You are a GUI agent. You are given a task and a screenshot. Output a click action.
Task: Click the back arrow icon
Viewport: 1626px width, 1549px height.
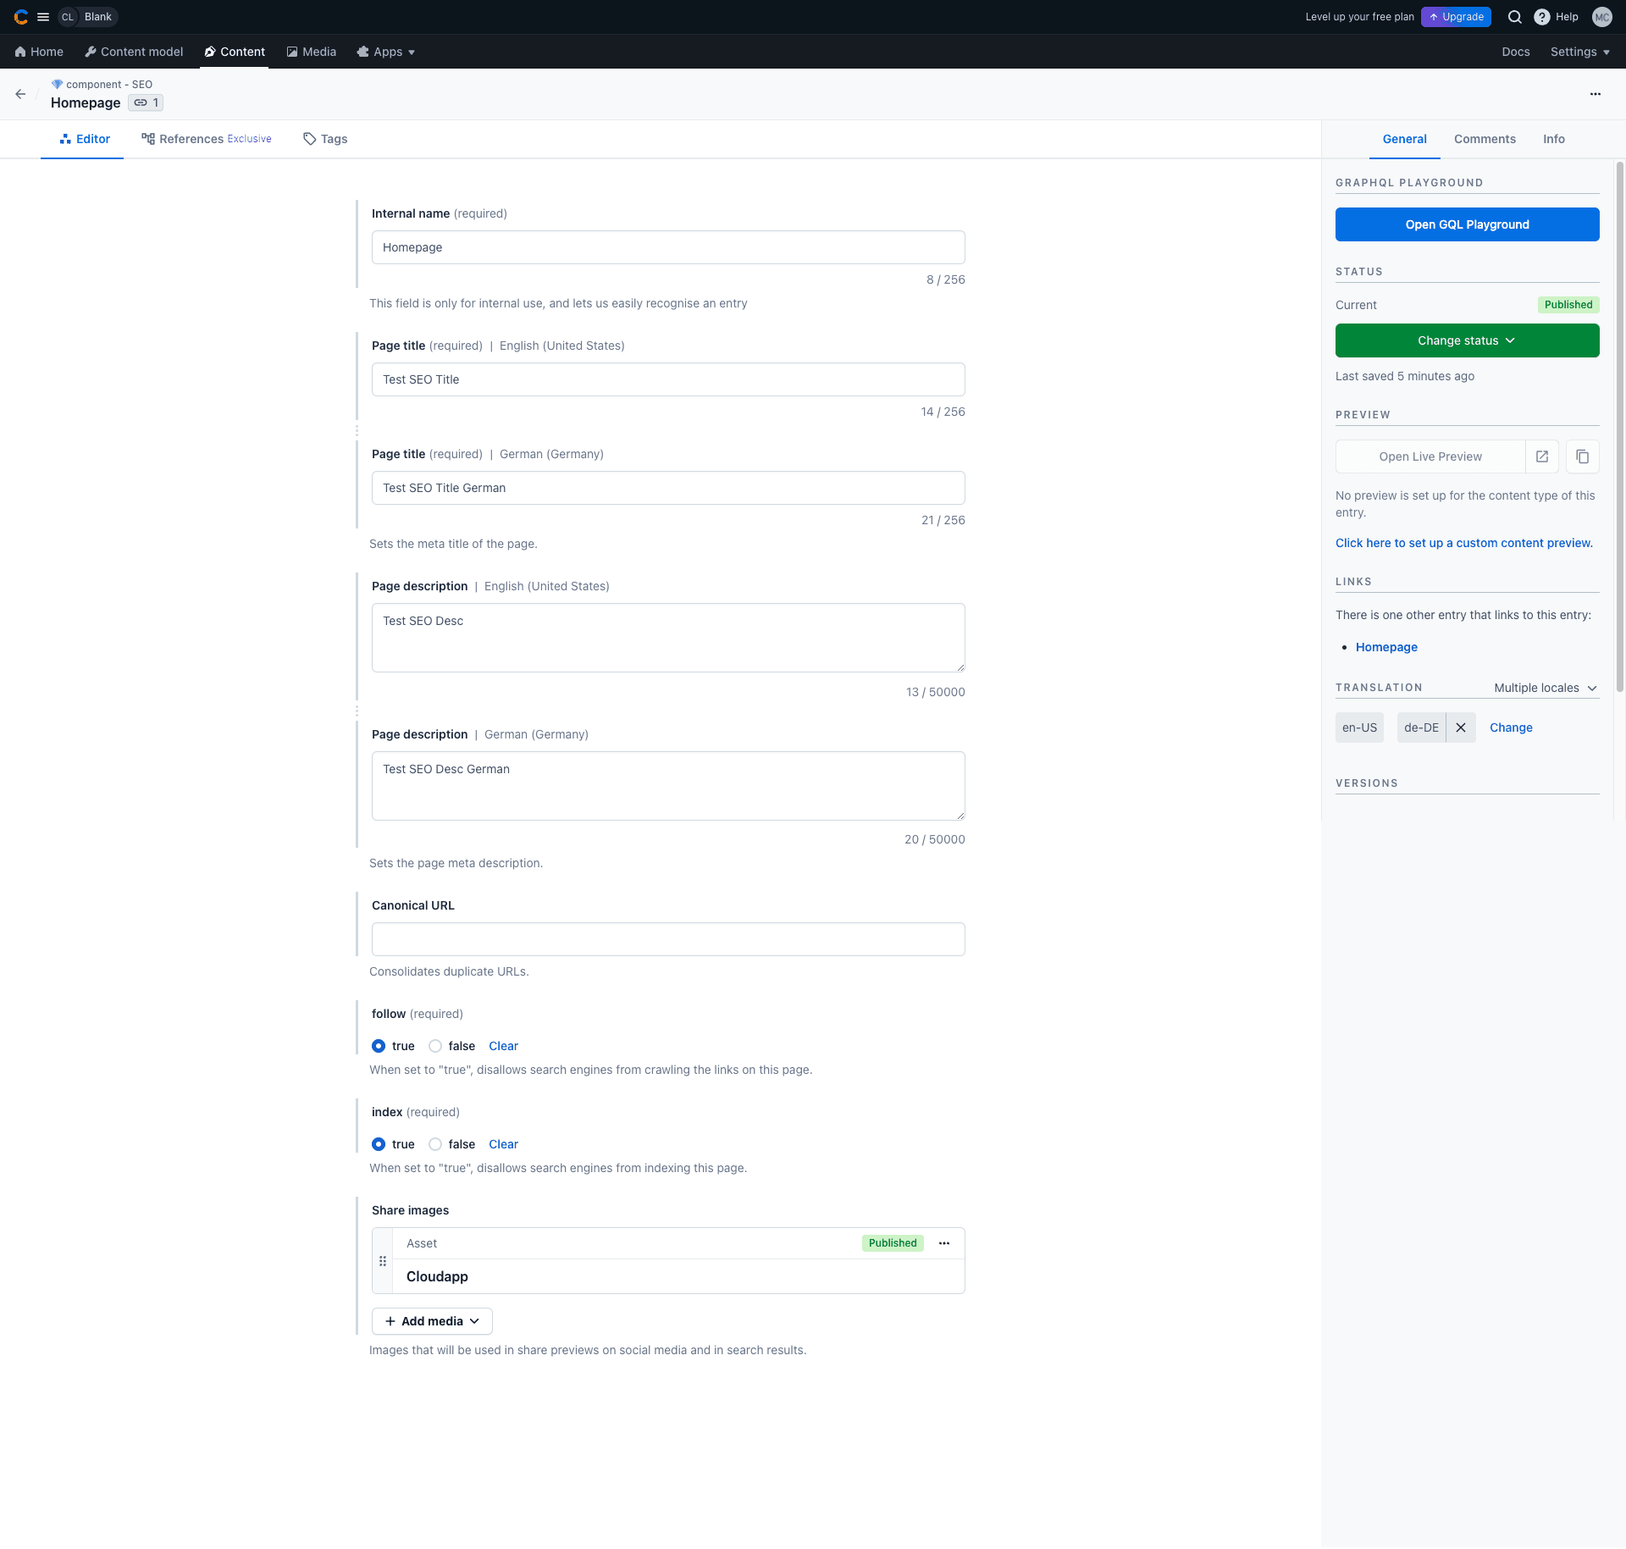pos(20,94)
